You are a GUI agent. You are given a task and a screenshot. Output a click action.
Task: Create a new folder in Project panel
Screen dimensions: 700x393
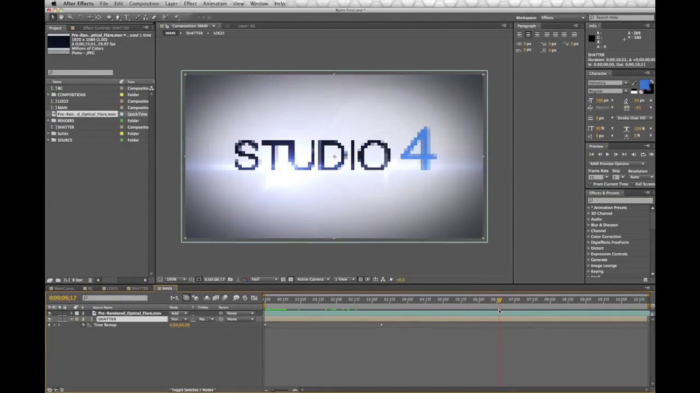tap(58, 280)
